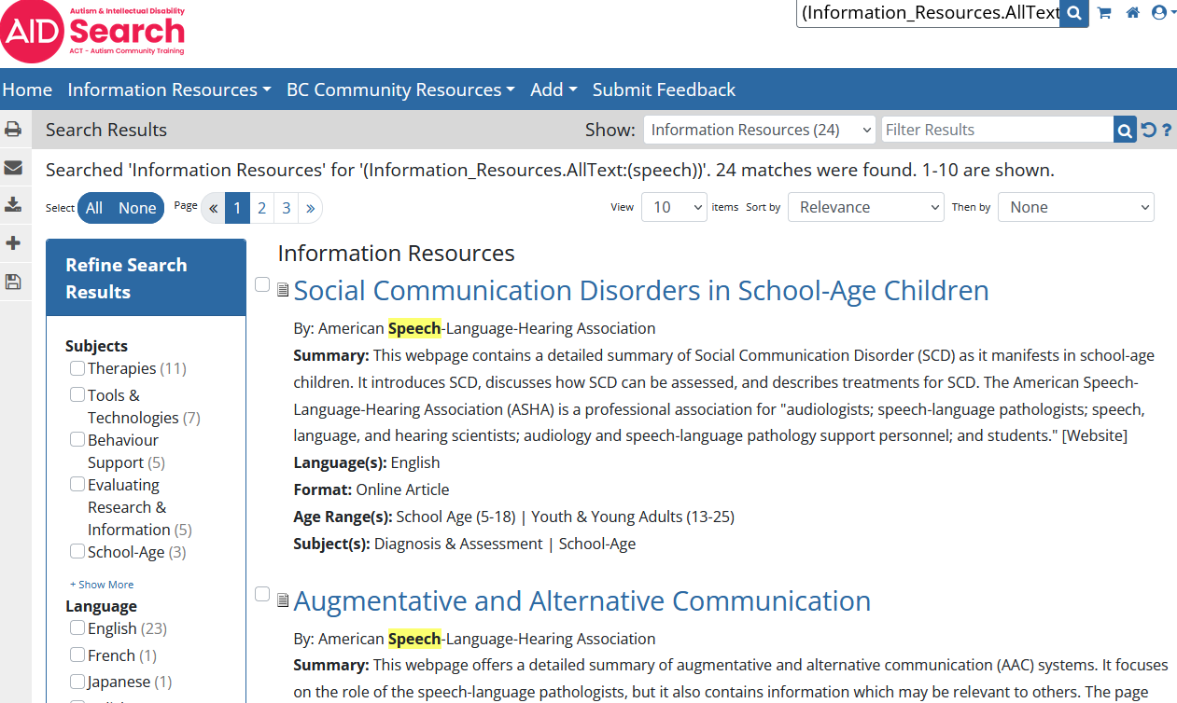Click the plus add icon in sidebar
The image size is (1177, 703).
[x=13, y=243]
